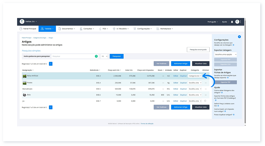265x146 pixels.
Task: Type in the Pesquisar search field
Action: [x=73, y=56]
